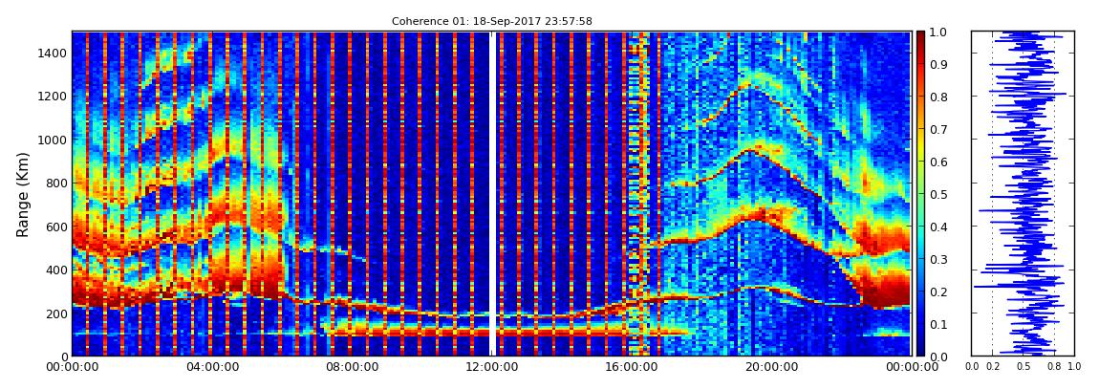
Task: Click the 20:00:00 time axis label
Action: click(x=769, y=367)
